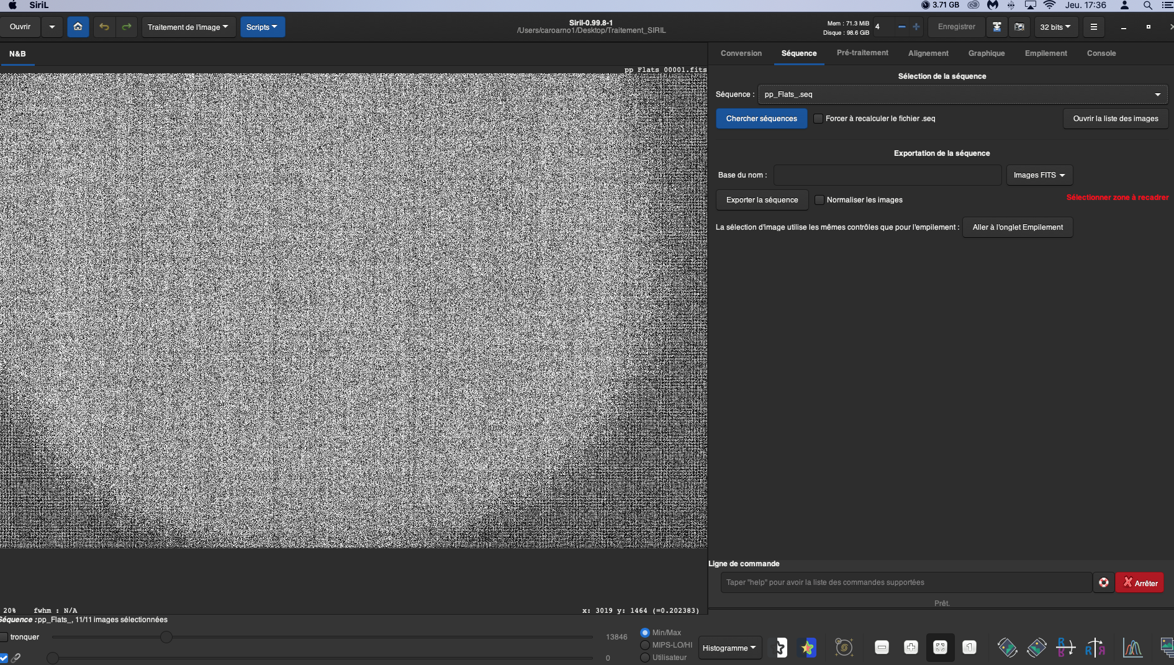Switch to the Pré-traitement tab
Viewport: 1174px width, 665px height.
(862, 53)
